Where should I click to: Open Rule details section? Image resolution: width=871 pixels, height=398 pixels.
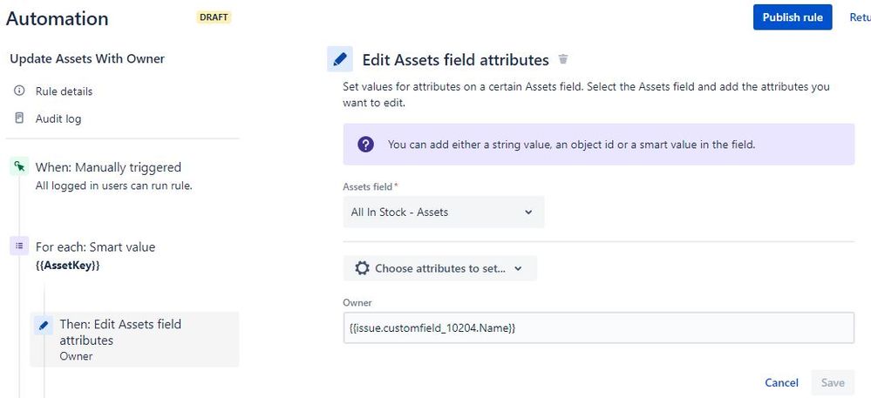point(64,91)
